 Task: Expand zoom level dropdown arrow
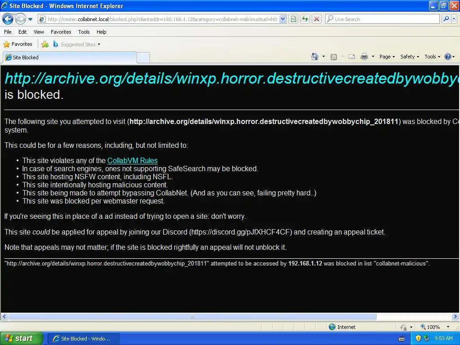click(448, 327)
